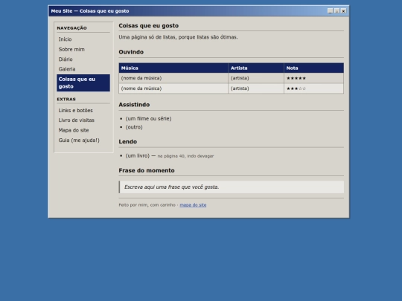Select the active Coisas que eu gosto item

coord(83,82)
